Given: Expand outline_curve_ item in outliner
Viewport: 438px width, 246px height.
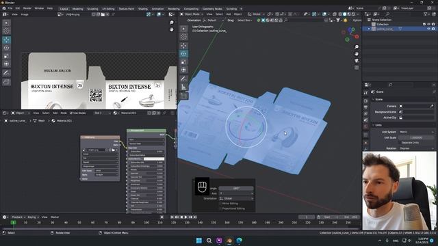Looking at the screenshot, I should coord(369,29).
